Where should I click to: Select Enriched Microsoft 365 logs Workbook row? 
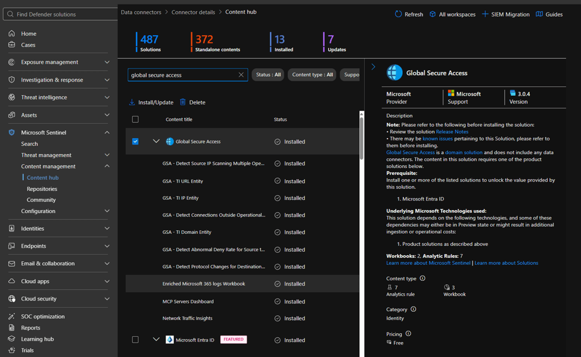coord(243,284)
